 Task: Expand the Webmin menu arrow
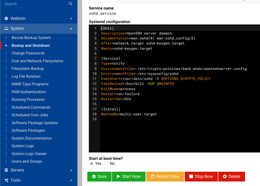(x=71, y=19)
